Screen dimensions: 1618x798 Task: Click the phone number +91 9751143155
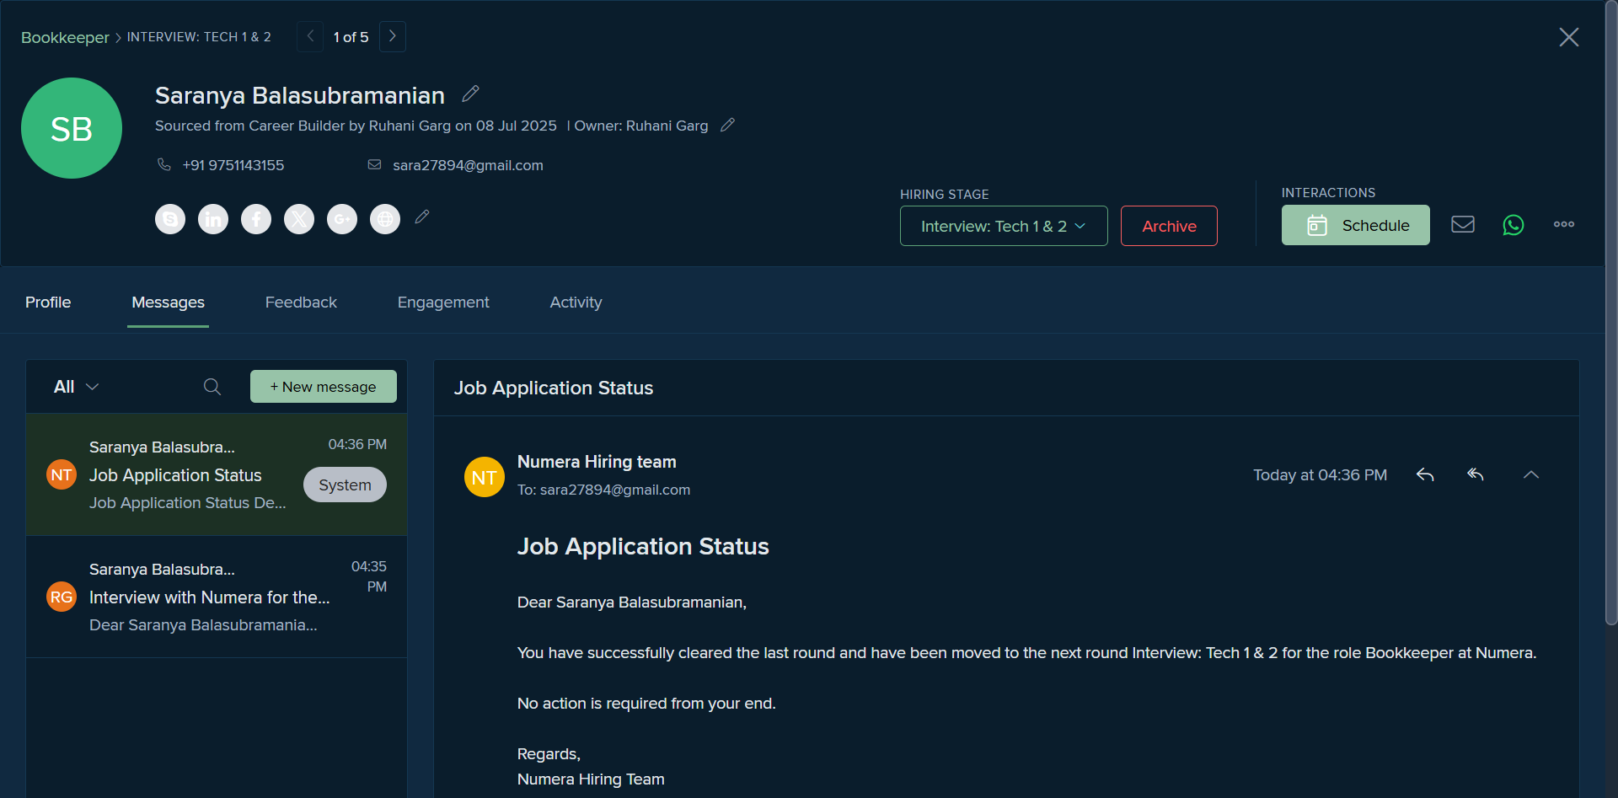[x=233, y=165]
